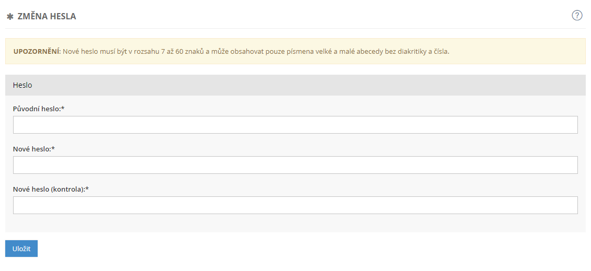Click the word "kontrola" in the third label

coord(67,189)
